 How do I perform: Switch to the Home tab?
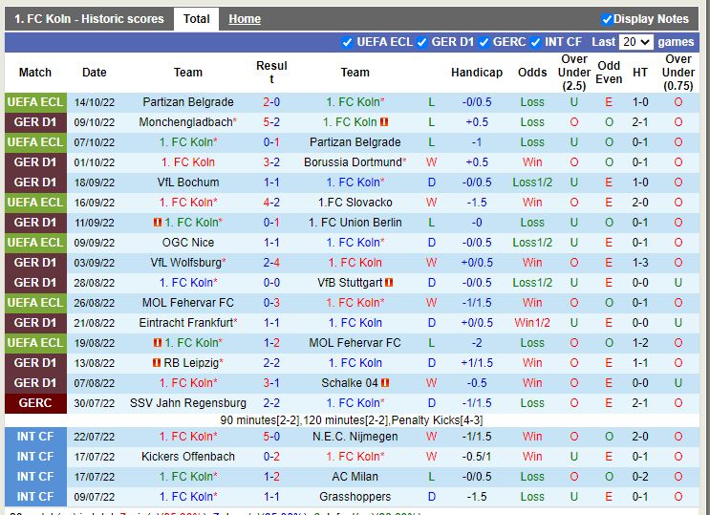[245, 19]
